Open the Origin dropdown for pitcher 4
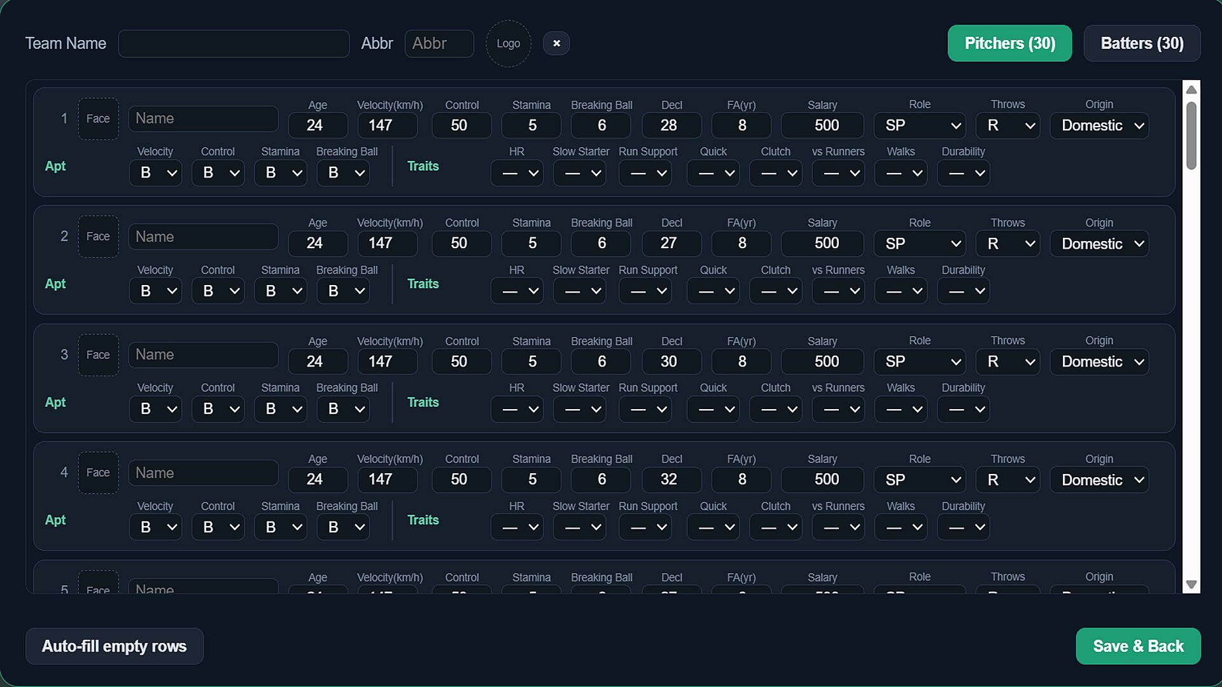1222x687 pixels. pos(1099,480)
